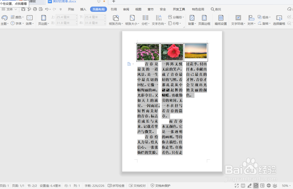Click the cloud sync icon
Image resolution: width=293 pixels, height=189 pixels.
[x=289, y=9]
